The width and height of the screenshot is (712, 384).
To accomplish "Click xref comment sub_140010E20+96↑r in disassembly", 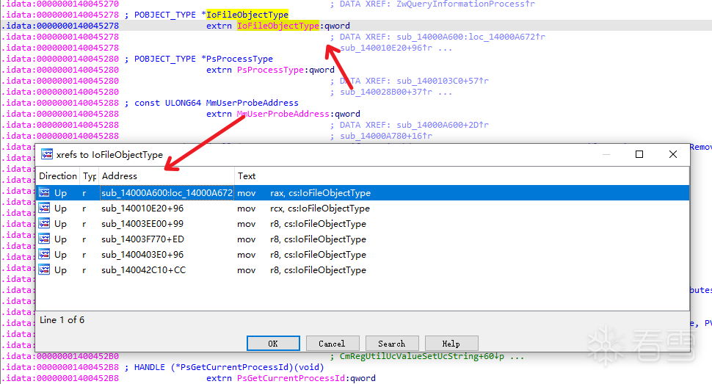I will 386,48.
